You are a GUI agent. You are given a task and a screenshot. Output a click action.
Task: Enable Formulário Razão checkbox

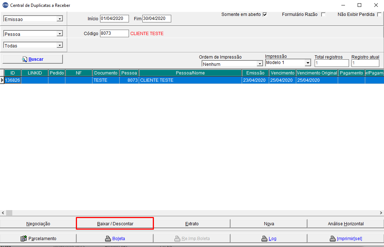point(323,15)
